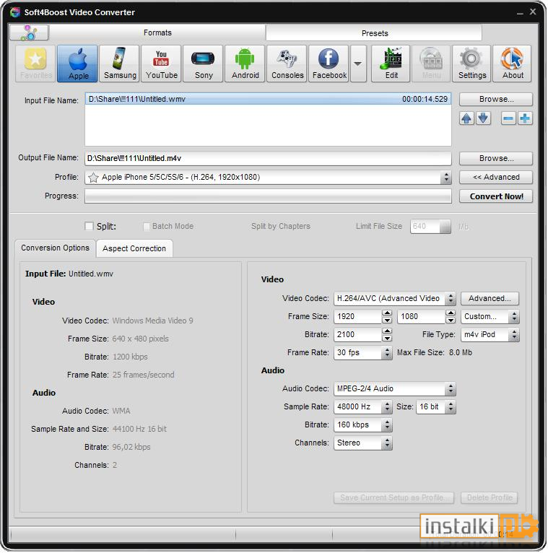548x553 pixels.
Task: Move input file up in list
Action: click(x=466, y=118)
